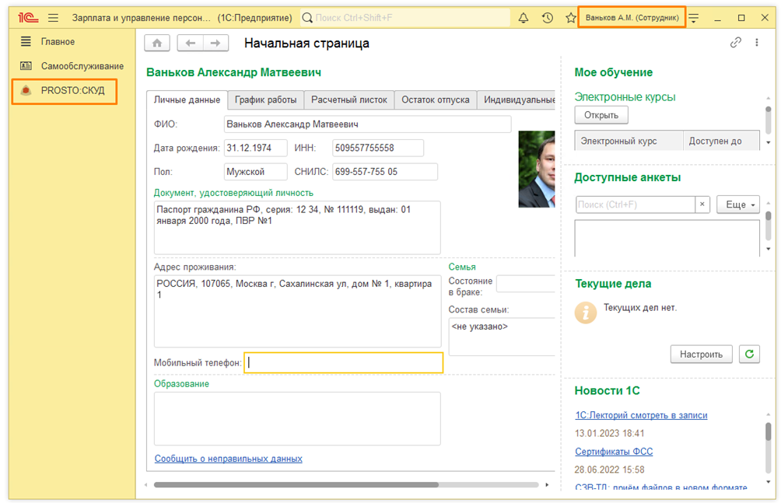Expand the Еще dropdown menu

click(x=737, y=204)
